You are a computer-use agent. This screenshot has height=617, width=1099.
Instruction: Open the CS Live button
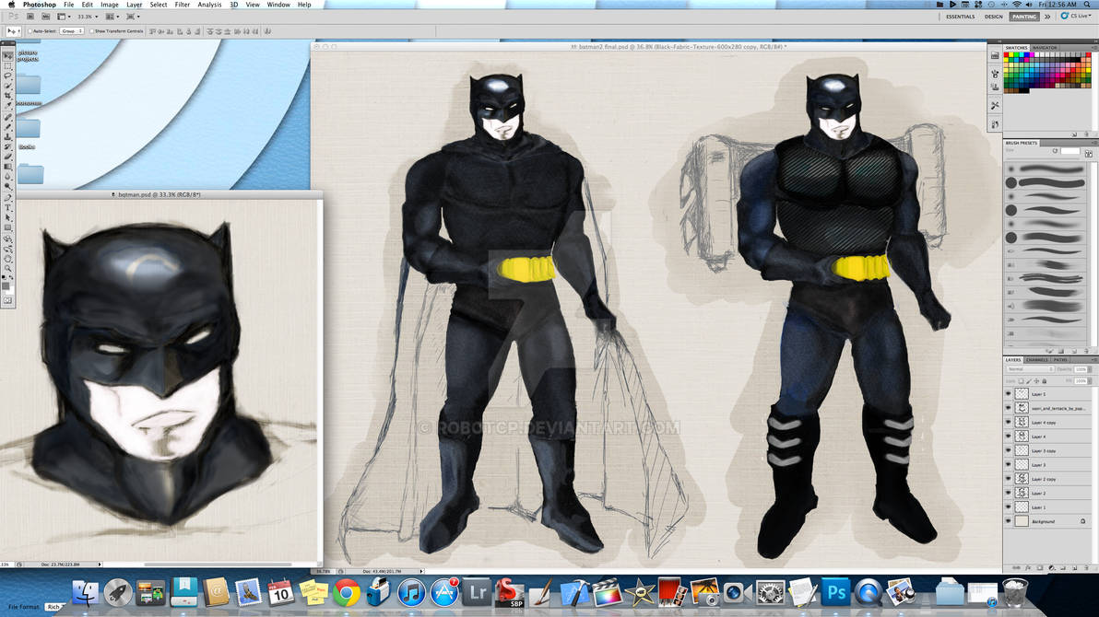pos(1076,16)
